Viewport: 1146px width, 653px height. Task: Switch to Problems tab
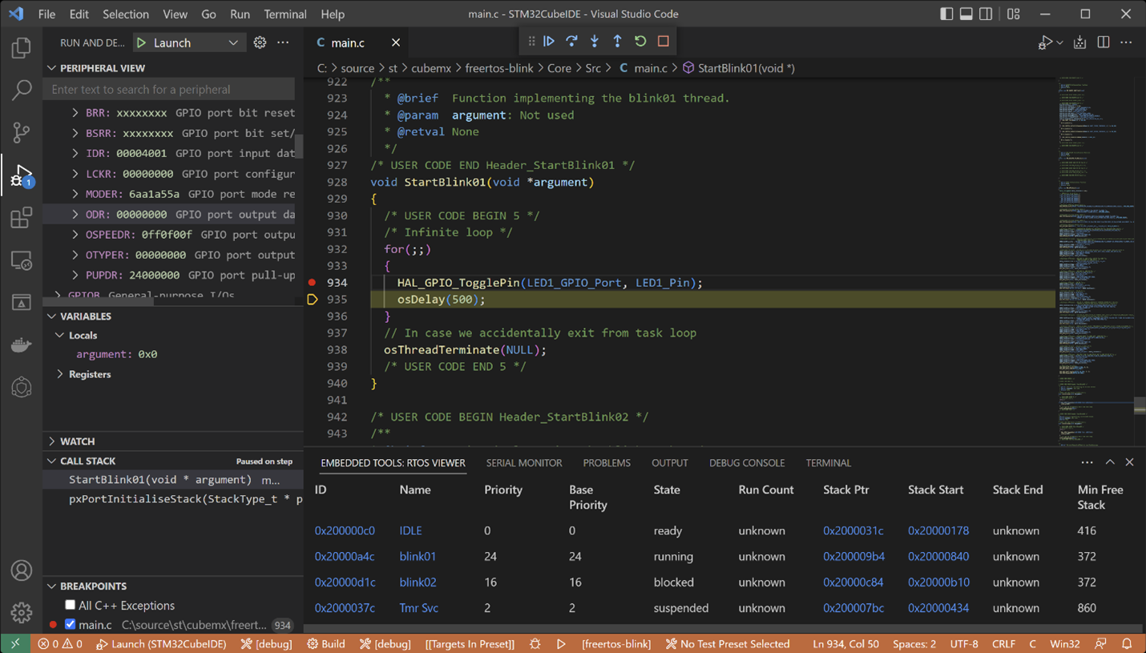[x=607, y=462]
